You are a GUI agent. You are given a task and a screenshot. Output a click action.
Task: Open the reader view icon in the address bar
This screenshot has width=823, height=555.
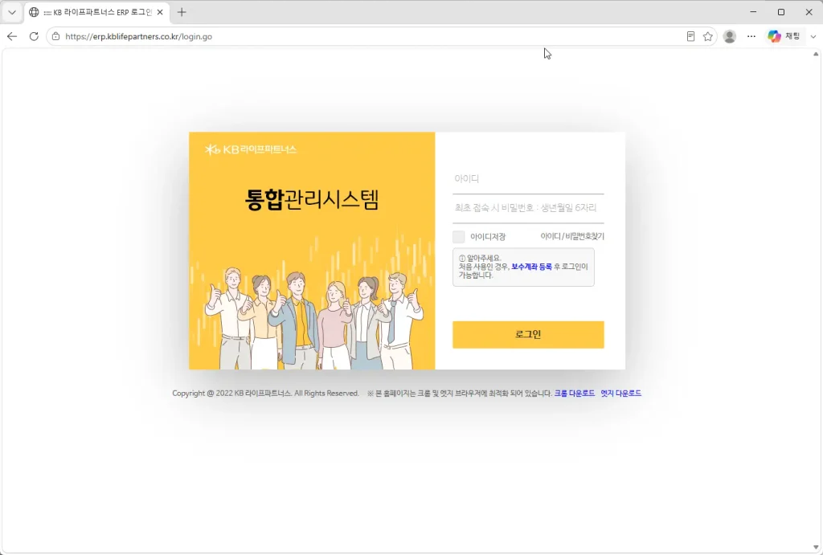click(690, 36)
